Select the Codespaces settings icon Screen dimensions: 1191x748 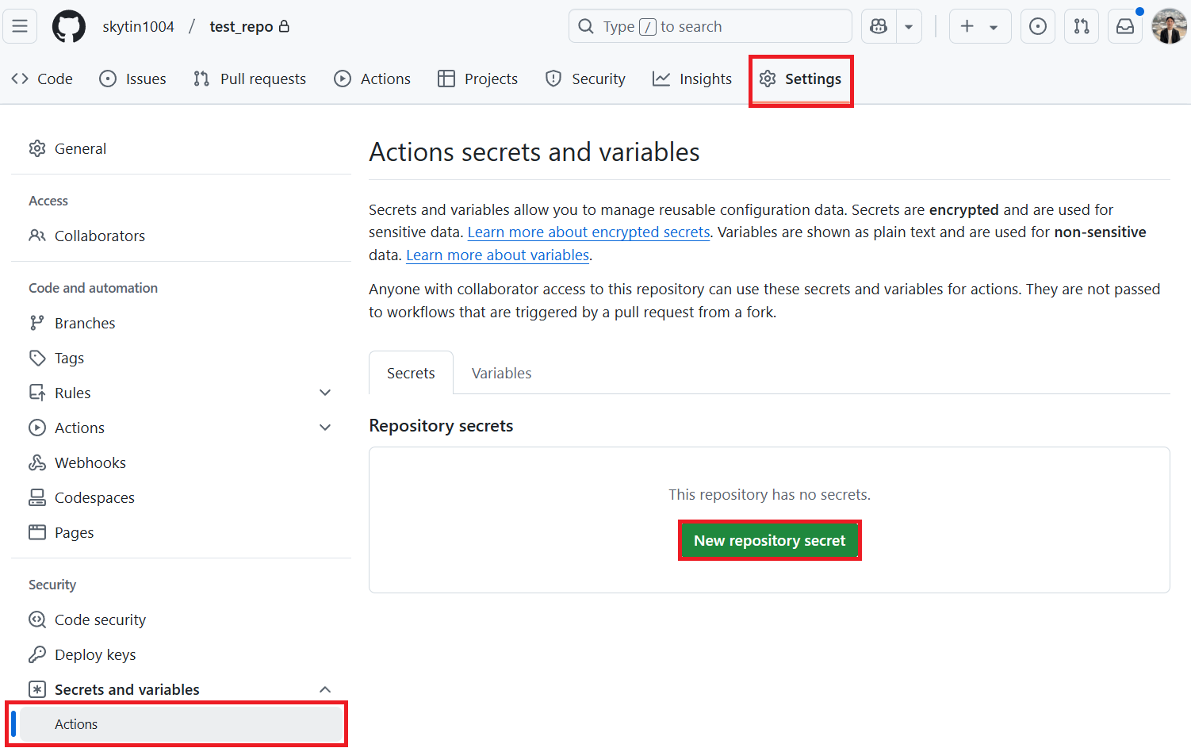tap(37, 497)
